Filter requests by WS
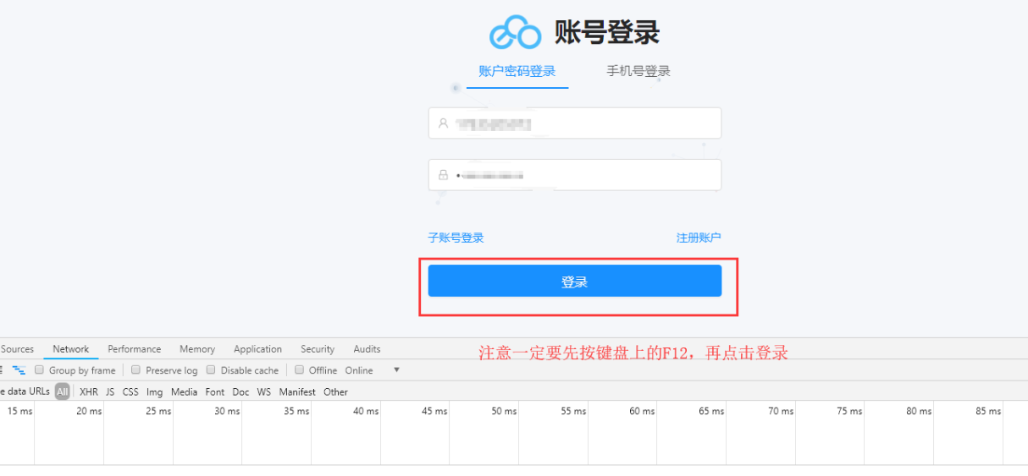 (264, 391)
